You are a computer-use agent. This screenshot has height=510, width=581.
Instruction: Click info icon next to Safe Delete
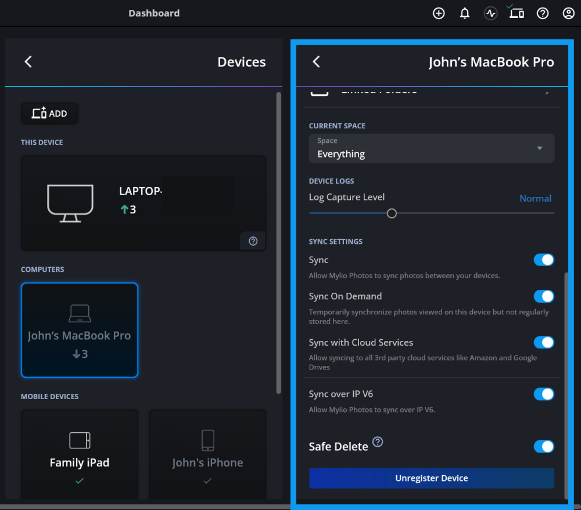coord(378,442)
